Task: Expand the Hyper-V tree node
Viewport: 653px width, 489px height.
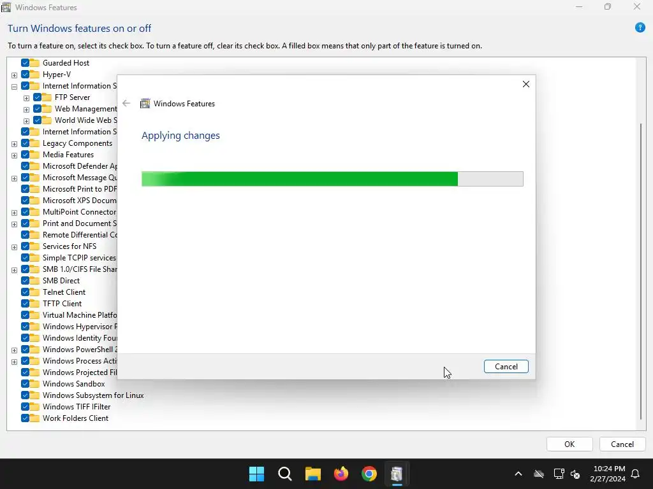Action: pos(14,75)
